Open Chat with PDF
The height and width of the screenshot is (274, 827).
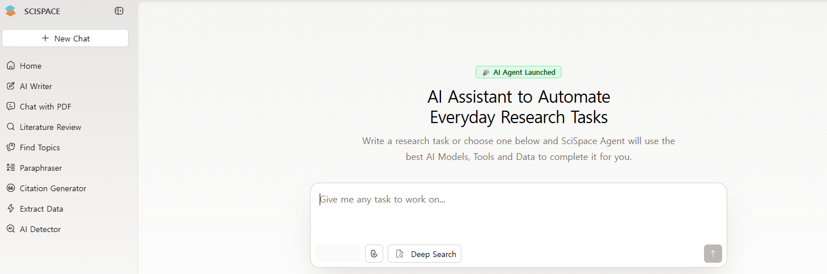coord(45,107)
